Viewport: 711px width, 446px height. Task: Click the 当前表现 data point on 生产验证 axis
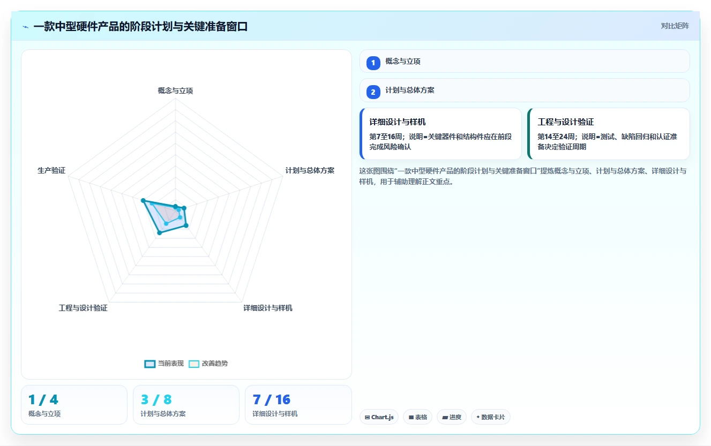click(x=143, y=201)
